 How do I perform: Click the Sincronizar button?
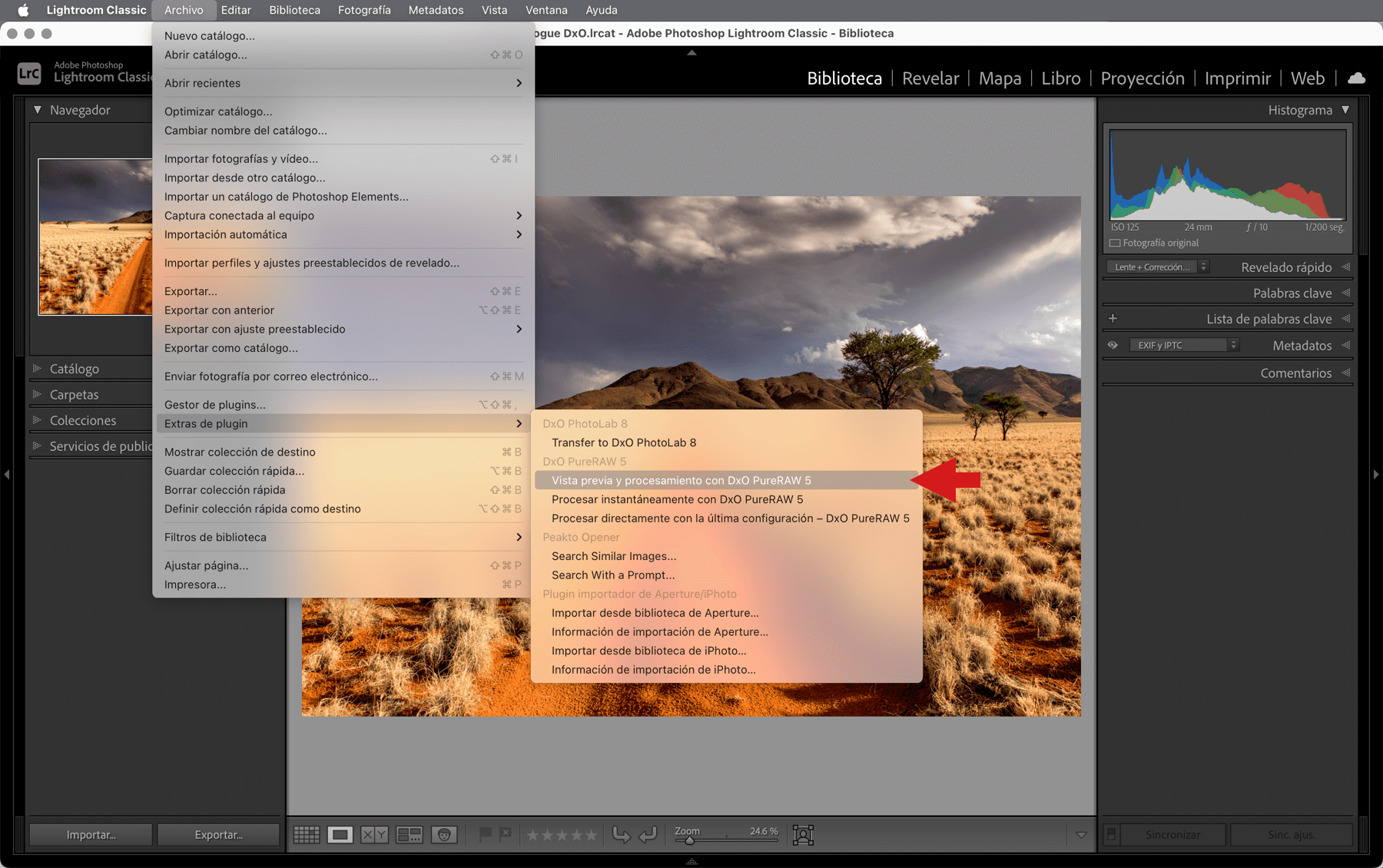(1173, 835)
